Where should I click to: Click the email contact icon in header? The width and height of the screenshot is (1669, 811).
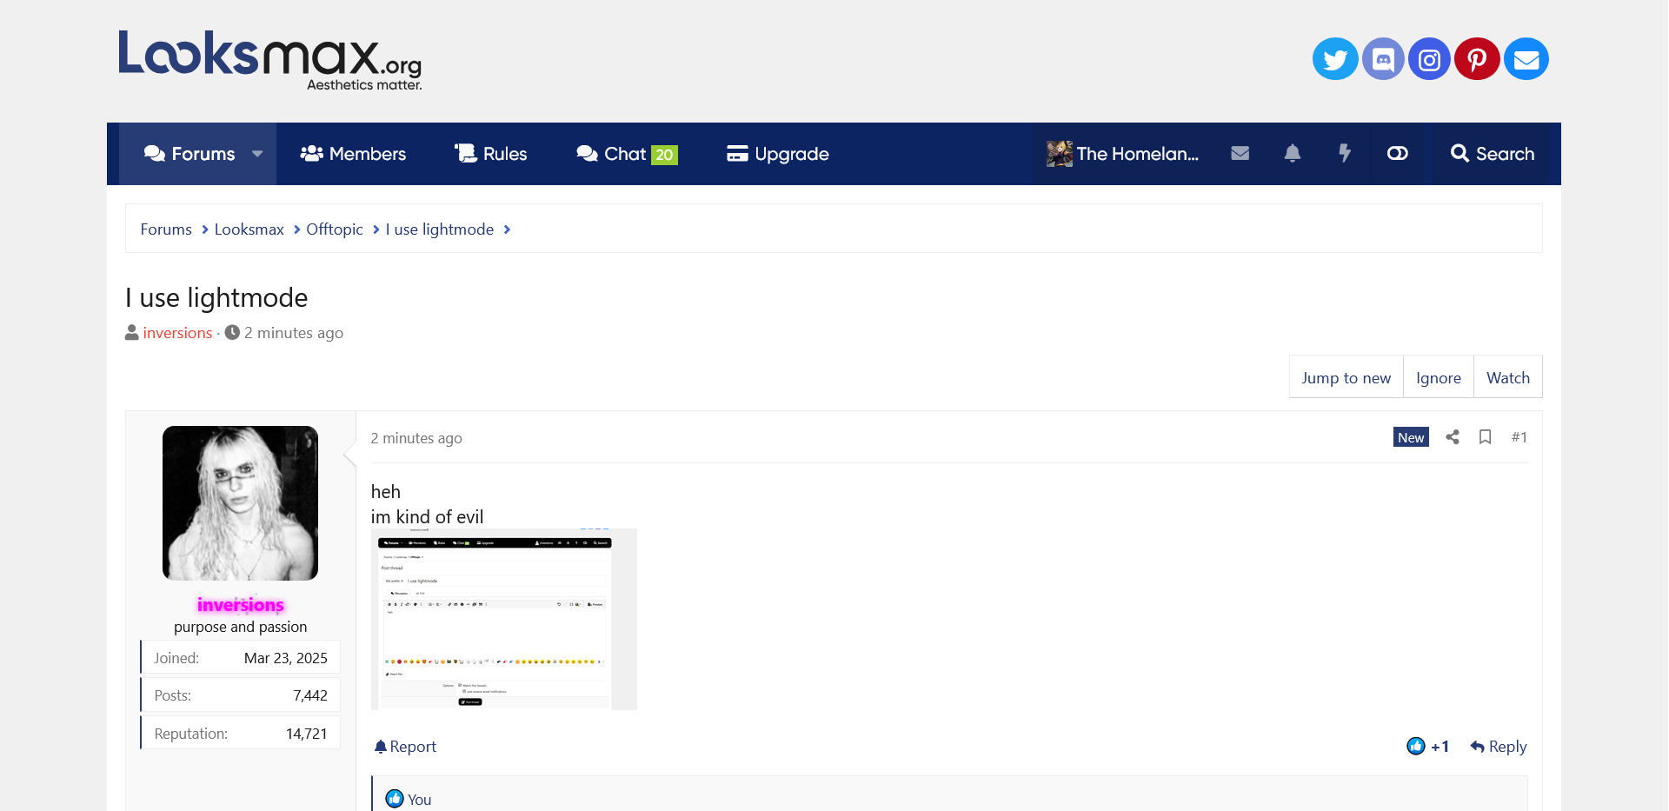point(1526,59)
